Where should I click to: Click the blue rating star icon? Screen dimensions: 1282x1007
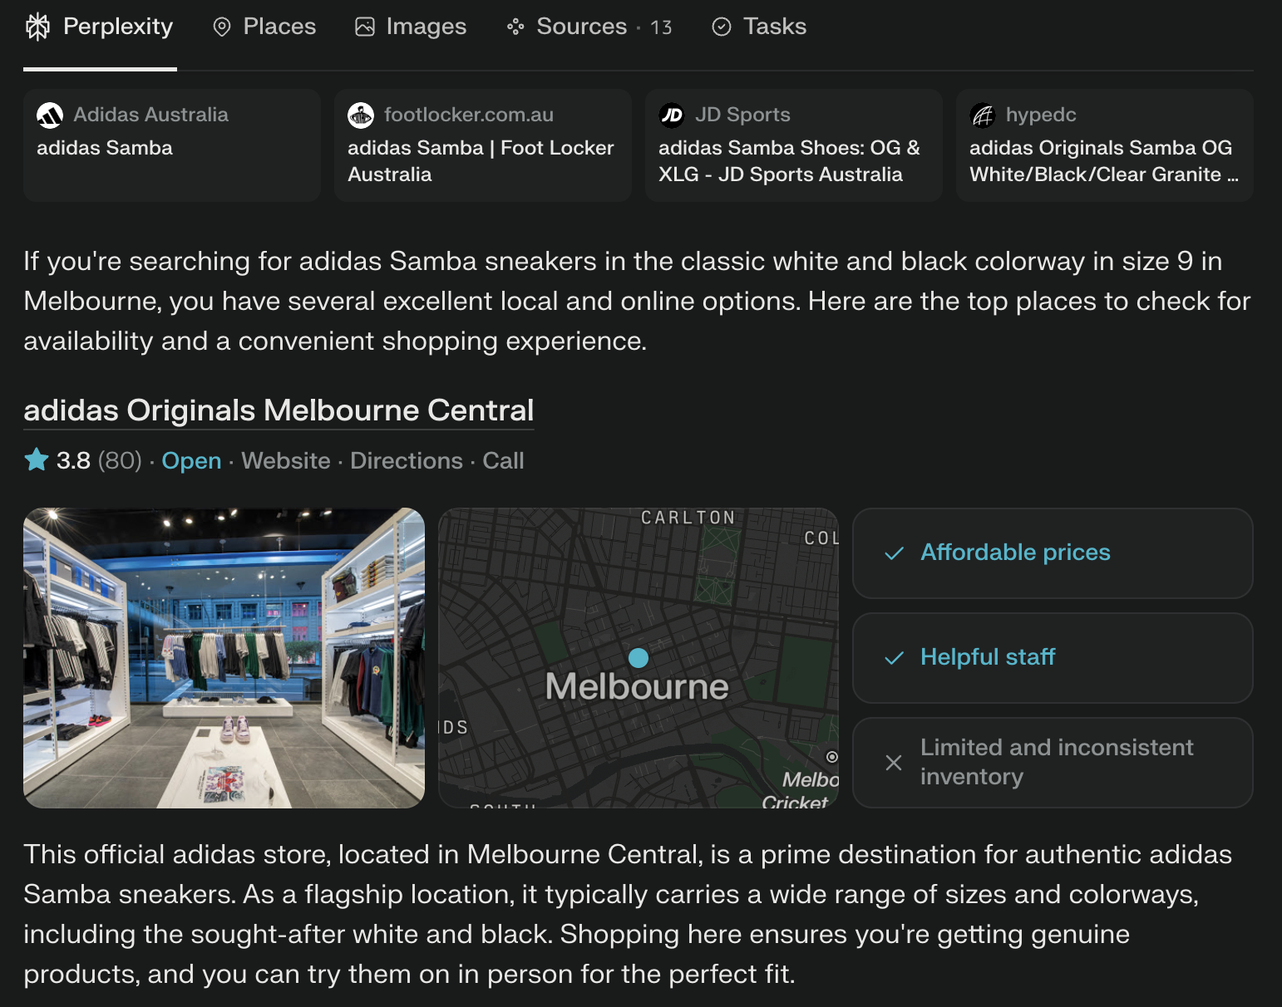click(x=37, y=459)
